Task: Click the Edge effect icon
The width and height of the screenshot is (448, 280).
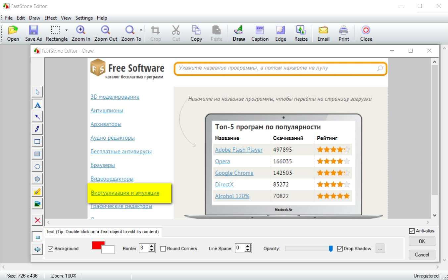Action: (280, 30)
